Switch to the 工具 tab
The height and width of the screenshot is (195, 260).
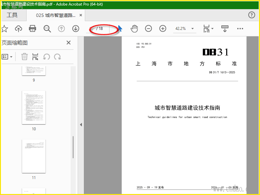[x=12, y=15]
